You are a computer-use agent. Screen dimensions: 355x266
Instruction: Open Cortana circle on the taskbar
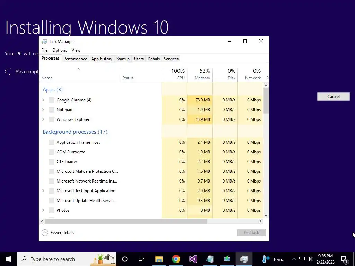click(x=125, y=259)
